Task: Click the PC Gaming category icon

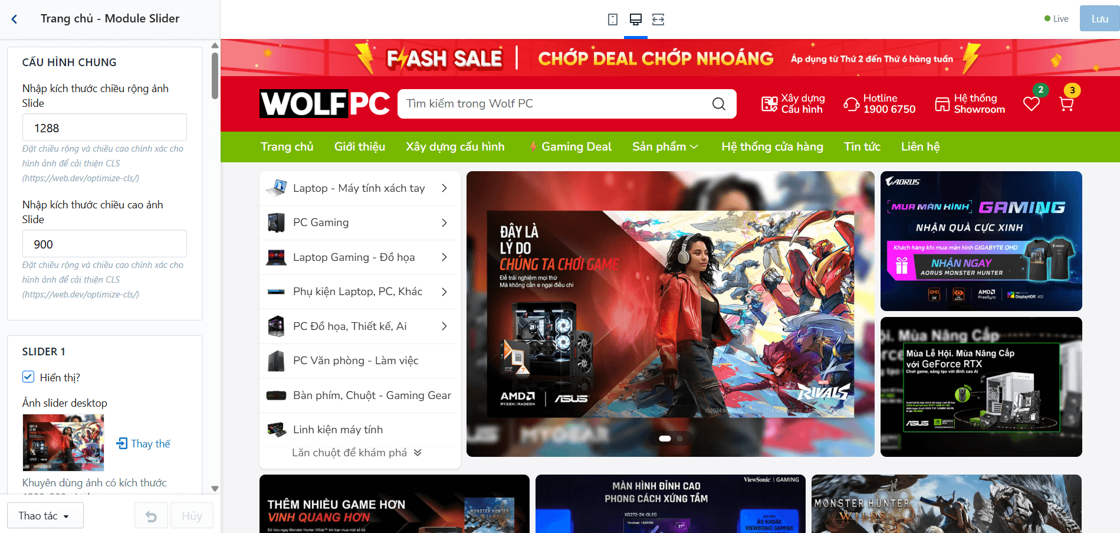Action: click(276, 223)
